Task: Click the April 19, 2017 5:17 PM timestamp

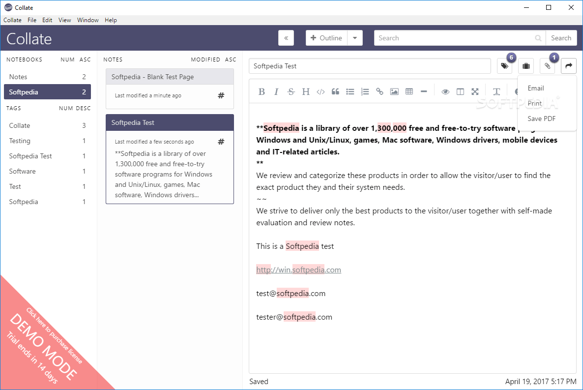Action: (541, 382)
